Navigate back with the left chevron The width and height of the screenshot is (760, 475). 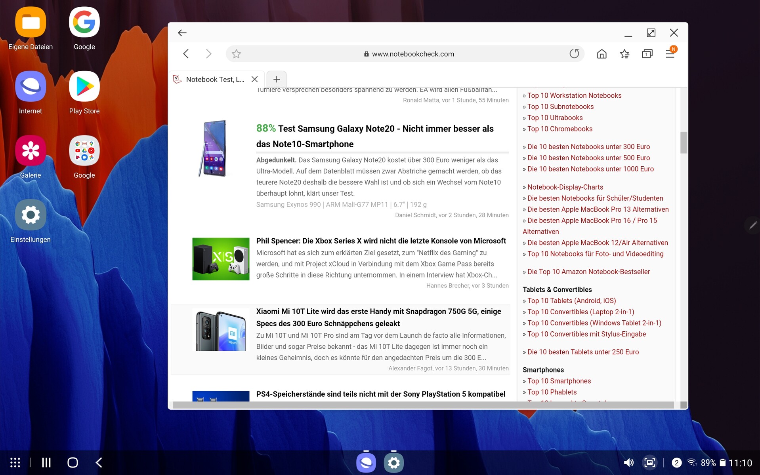tap(186, 54)
